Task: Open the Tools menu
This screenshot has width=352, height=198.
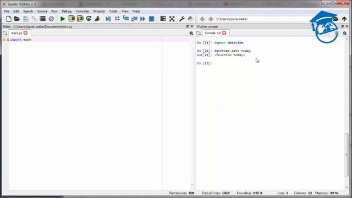Action: click(113, 11)
